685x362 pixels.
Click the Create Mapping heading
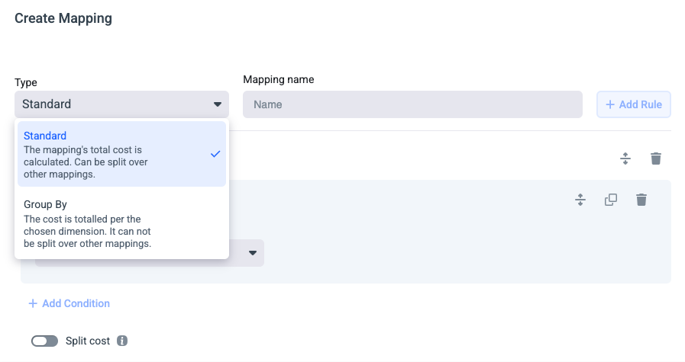click(x=63, y=18)
